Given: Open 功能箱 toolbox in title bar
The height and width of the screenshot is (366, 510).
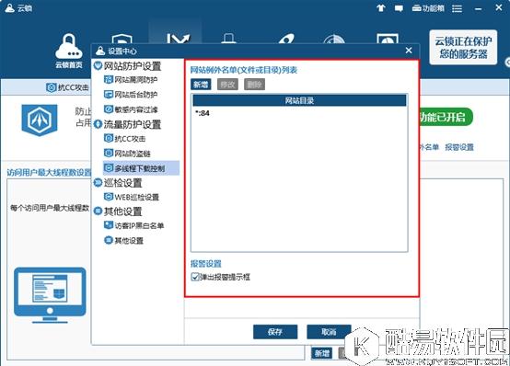Looking at the screenshot, I should pyautogui.click(x=428, y=8).
